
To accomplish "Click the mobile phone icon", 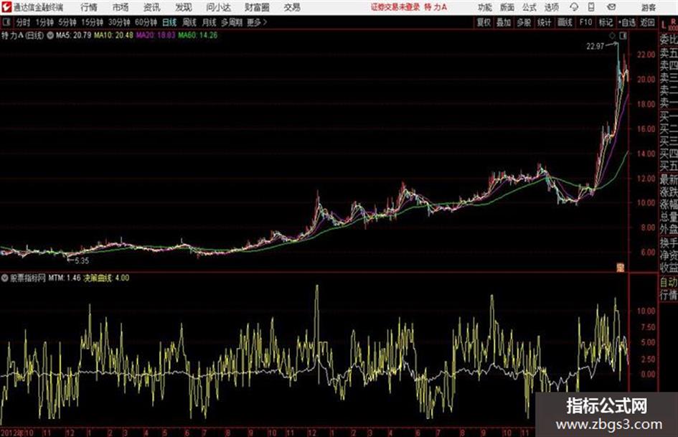I will pyautogui.click(x=591, y=7).
